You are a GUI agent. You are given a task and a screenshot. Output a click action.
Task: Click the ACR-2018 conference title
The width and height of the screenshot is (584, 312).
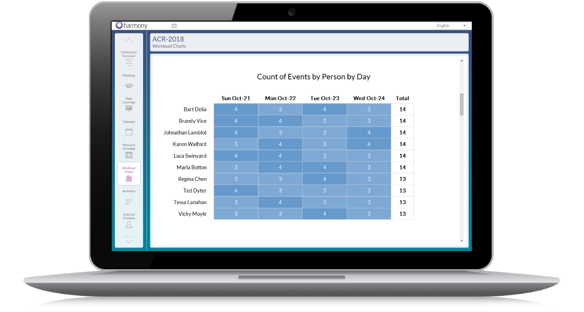[x=168, y=39]
